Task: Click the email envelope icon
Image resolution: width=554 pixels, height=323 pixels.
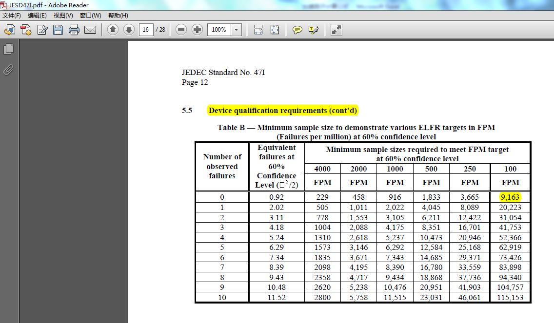Action: [x=90, y=30]
